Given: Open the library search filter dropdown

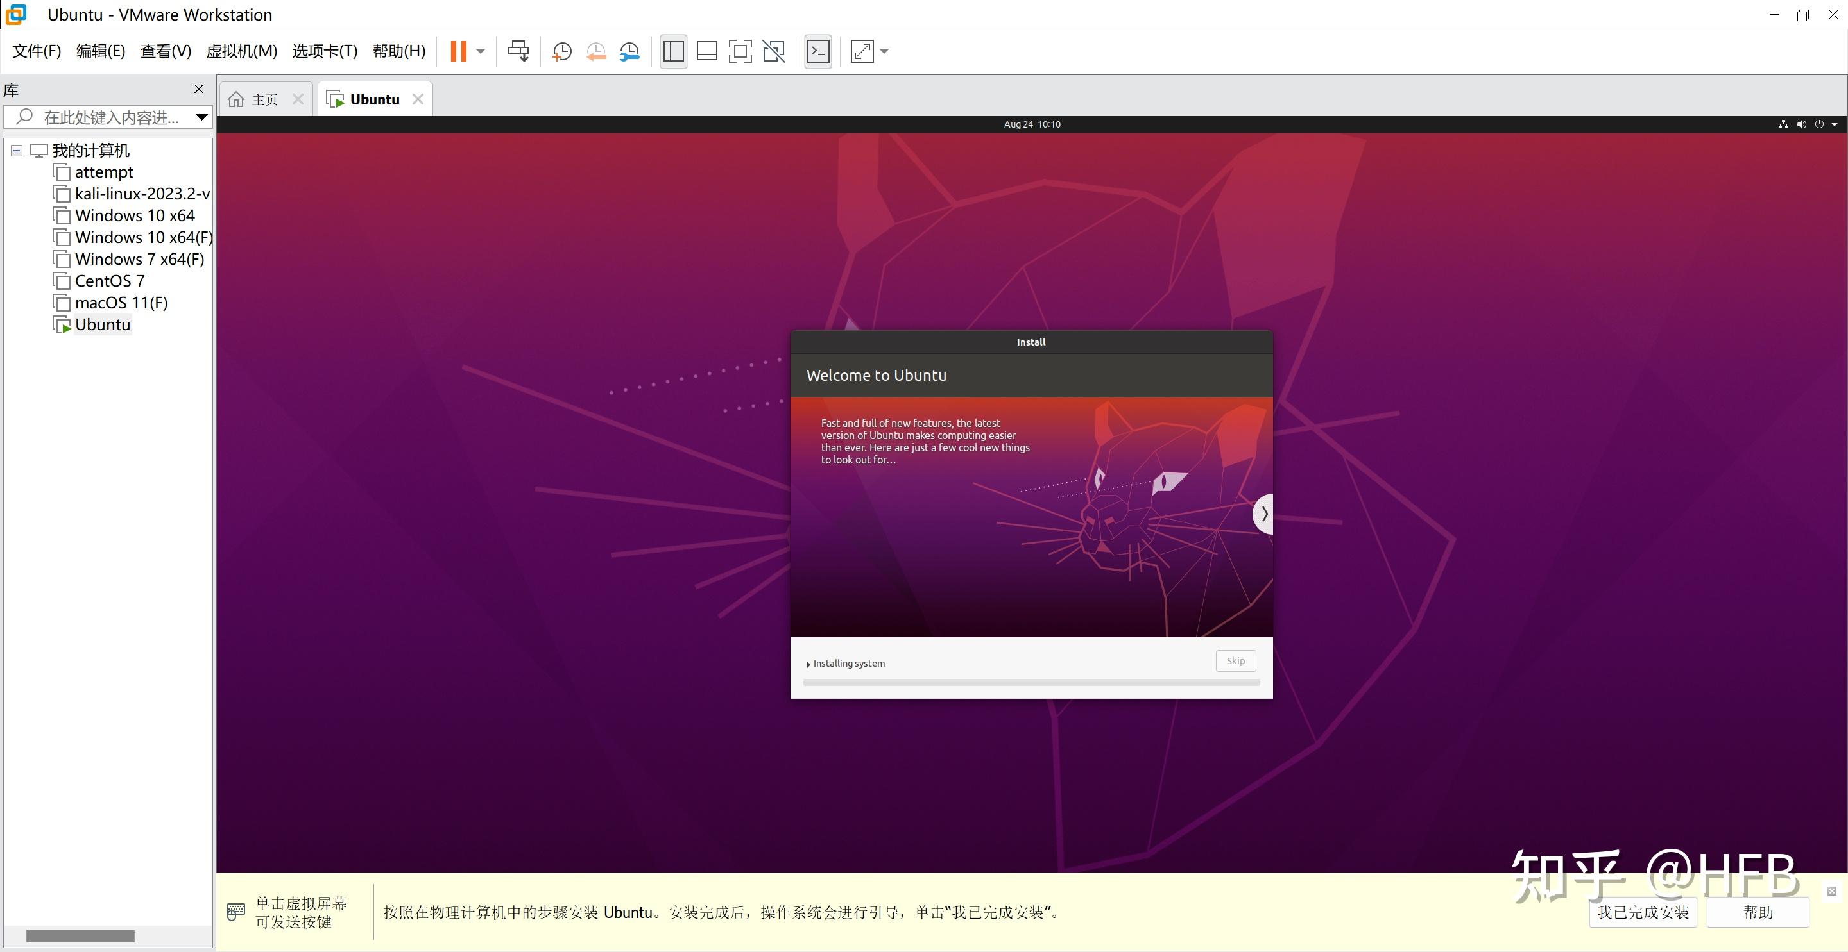Looking at the screenshot, I should point(201,117).
